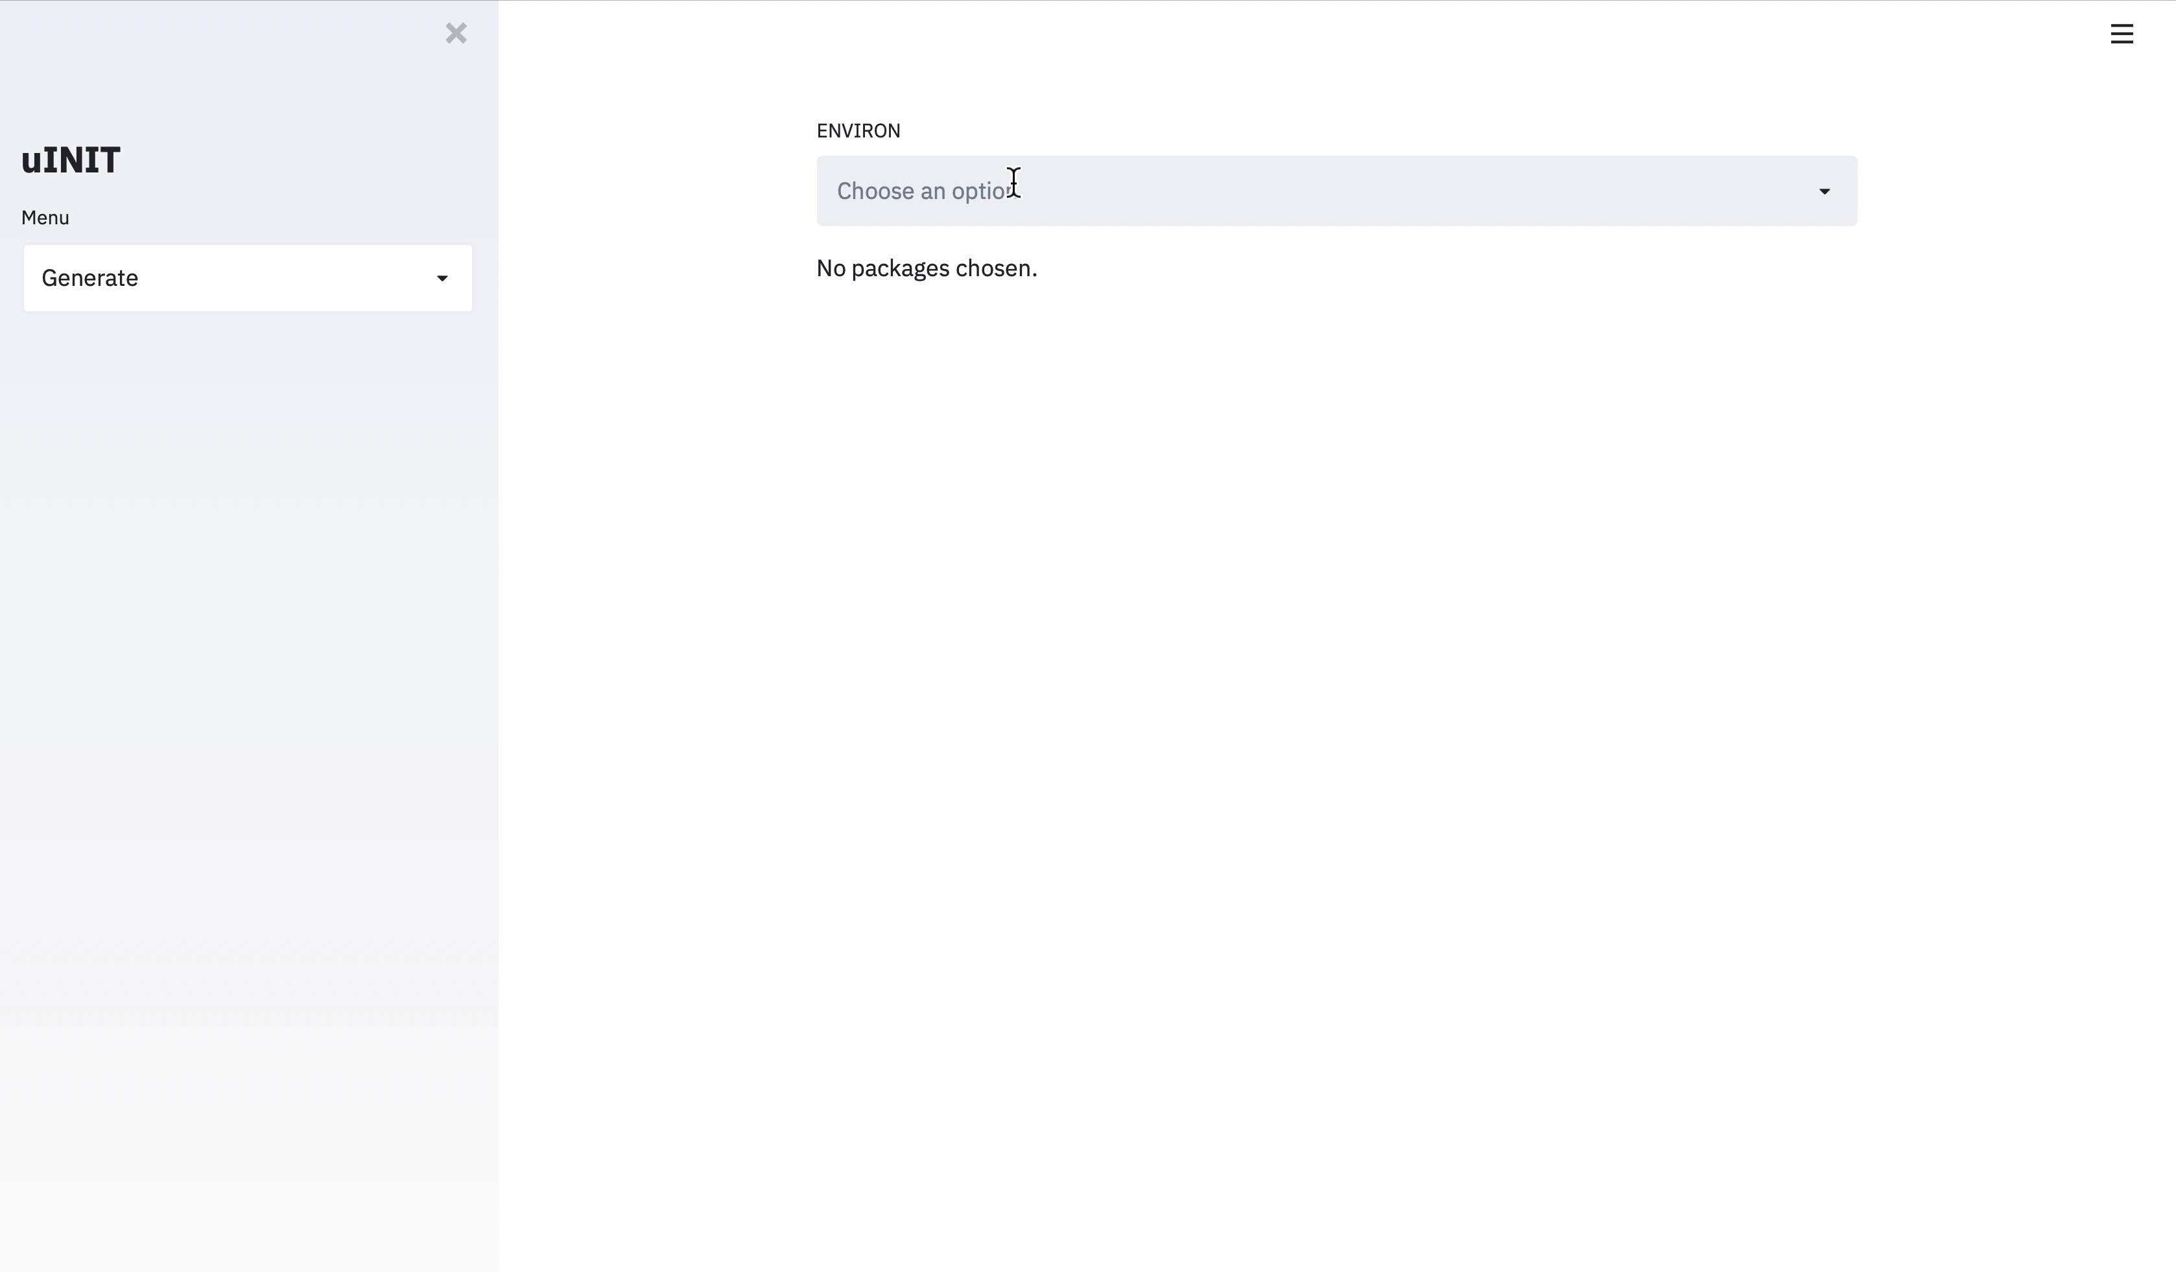Close the sidebar with the X icon
Viewport: 2176px width, 1272px height.
click(456, 34)
